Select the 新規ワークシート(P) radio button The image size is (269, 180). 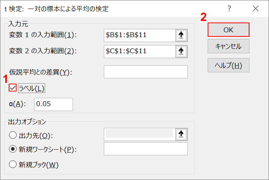[13, 149]
